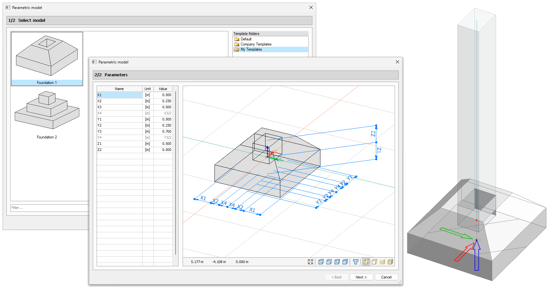Click the second blue cube view icon

[x=329, y=262]
